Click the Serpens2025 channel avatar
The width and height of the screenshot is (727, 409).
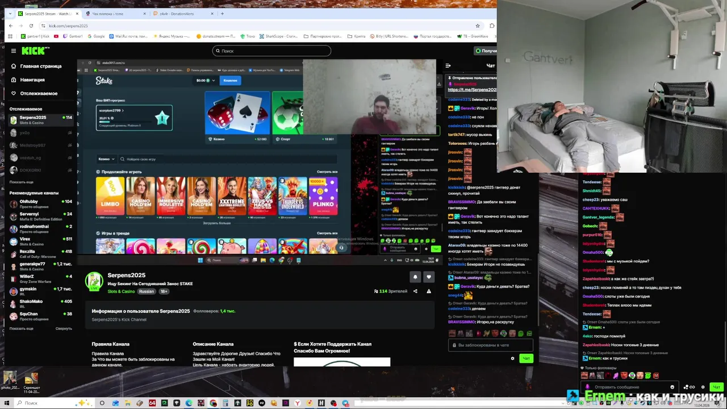pyautogui.click(x=94, y=281)
